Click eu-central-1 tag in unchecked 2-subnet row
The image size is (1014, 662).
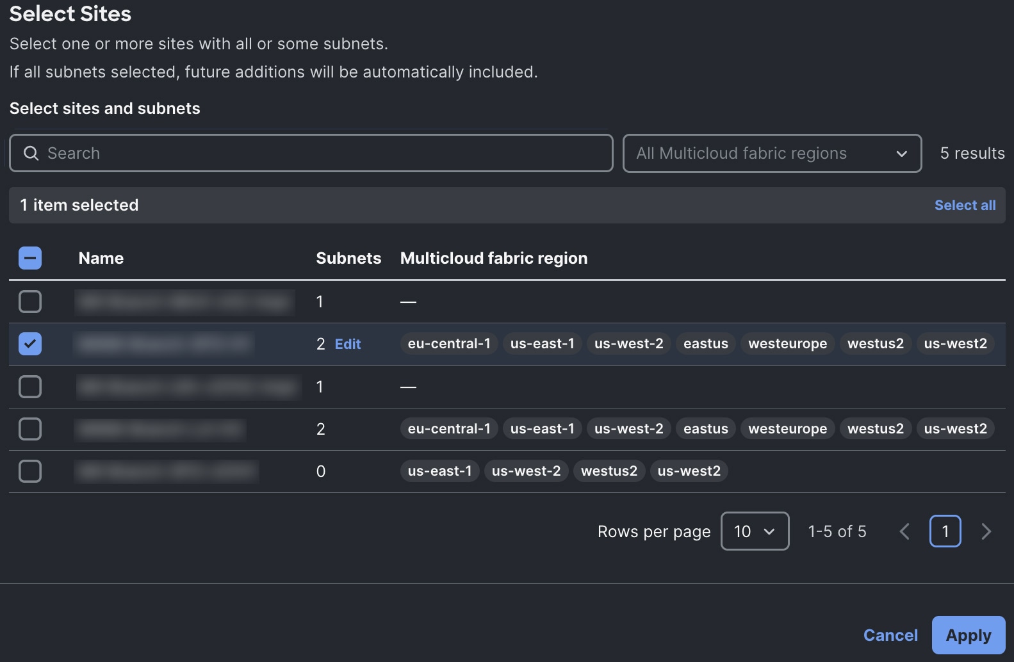click(x=449, y=429)
